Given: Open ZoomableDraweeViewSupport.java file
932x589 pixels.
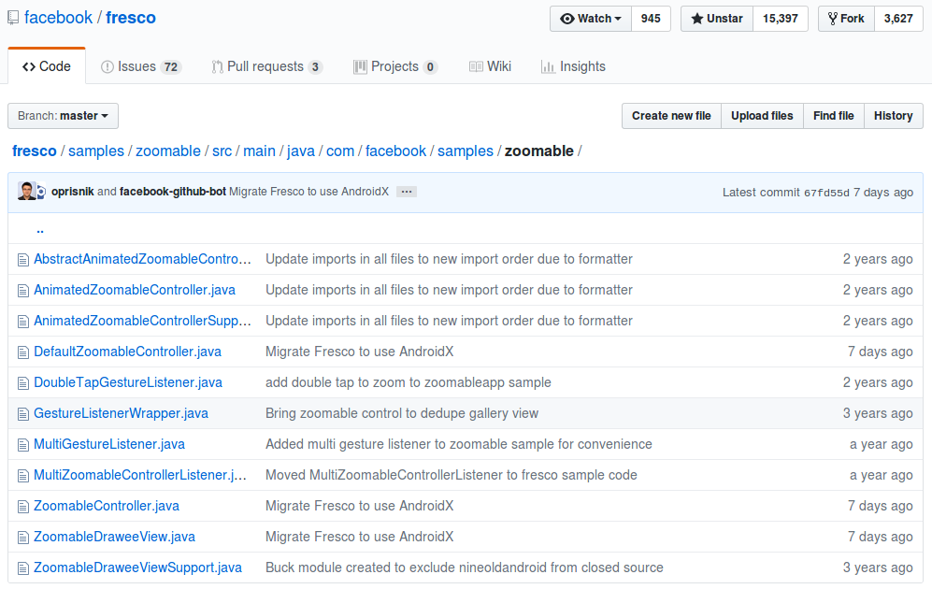Looking at the screenshot, I should (x=138, y=568).
